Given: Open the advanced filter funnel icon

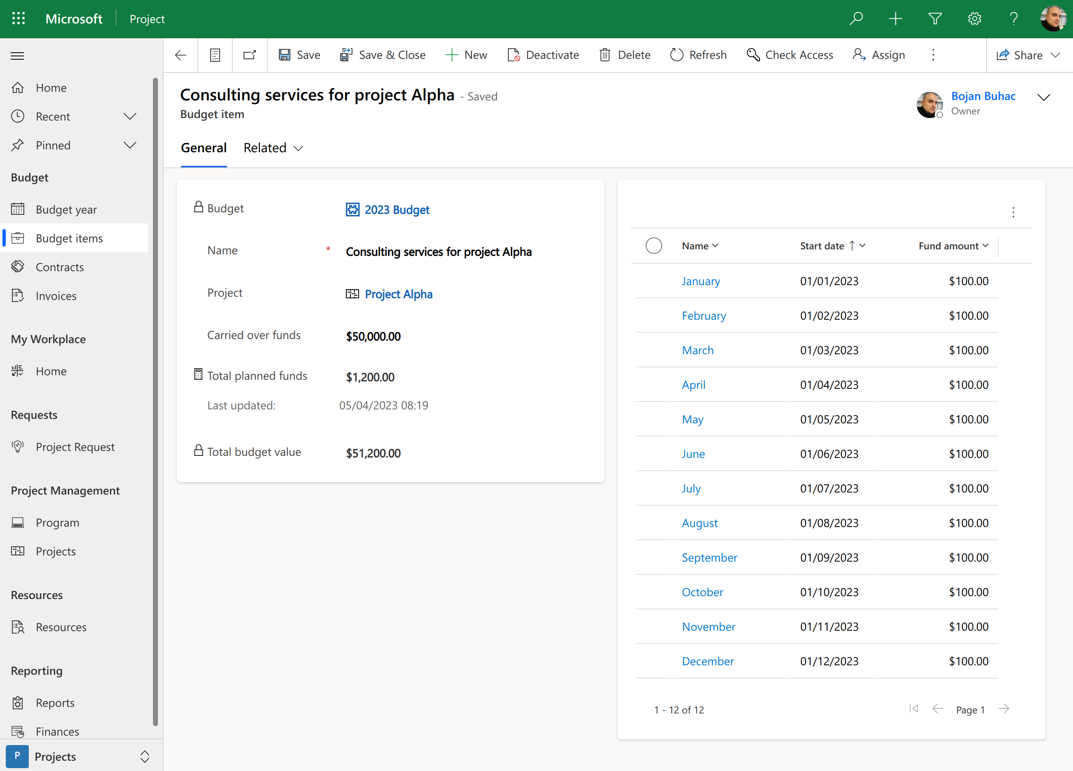Looking at the screenshot, I should (x=935, y=19).
